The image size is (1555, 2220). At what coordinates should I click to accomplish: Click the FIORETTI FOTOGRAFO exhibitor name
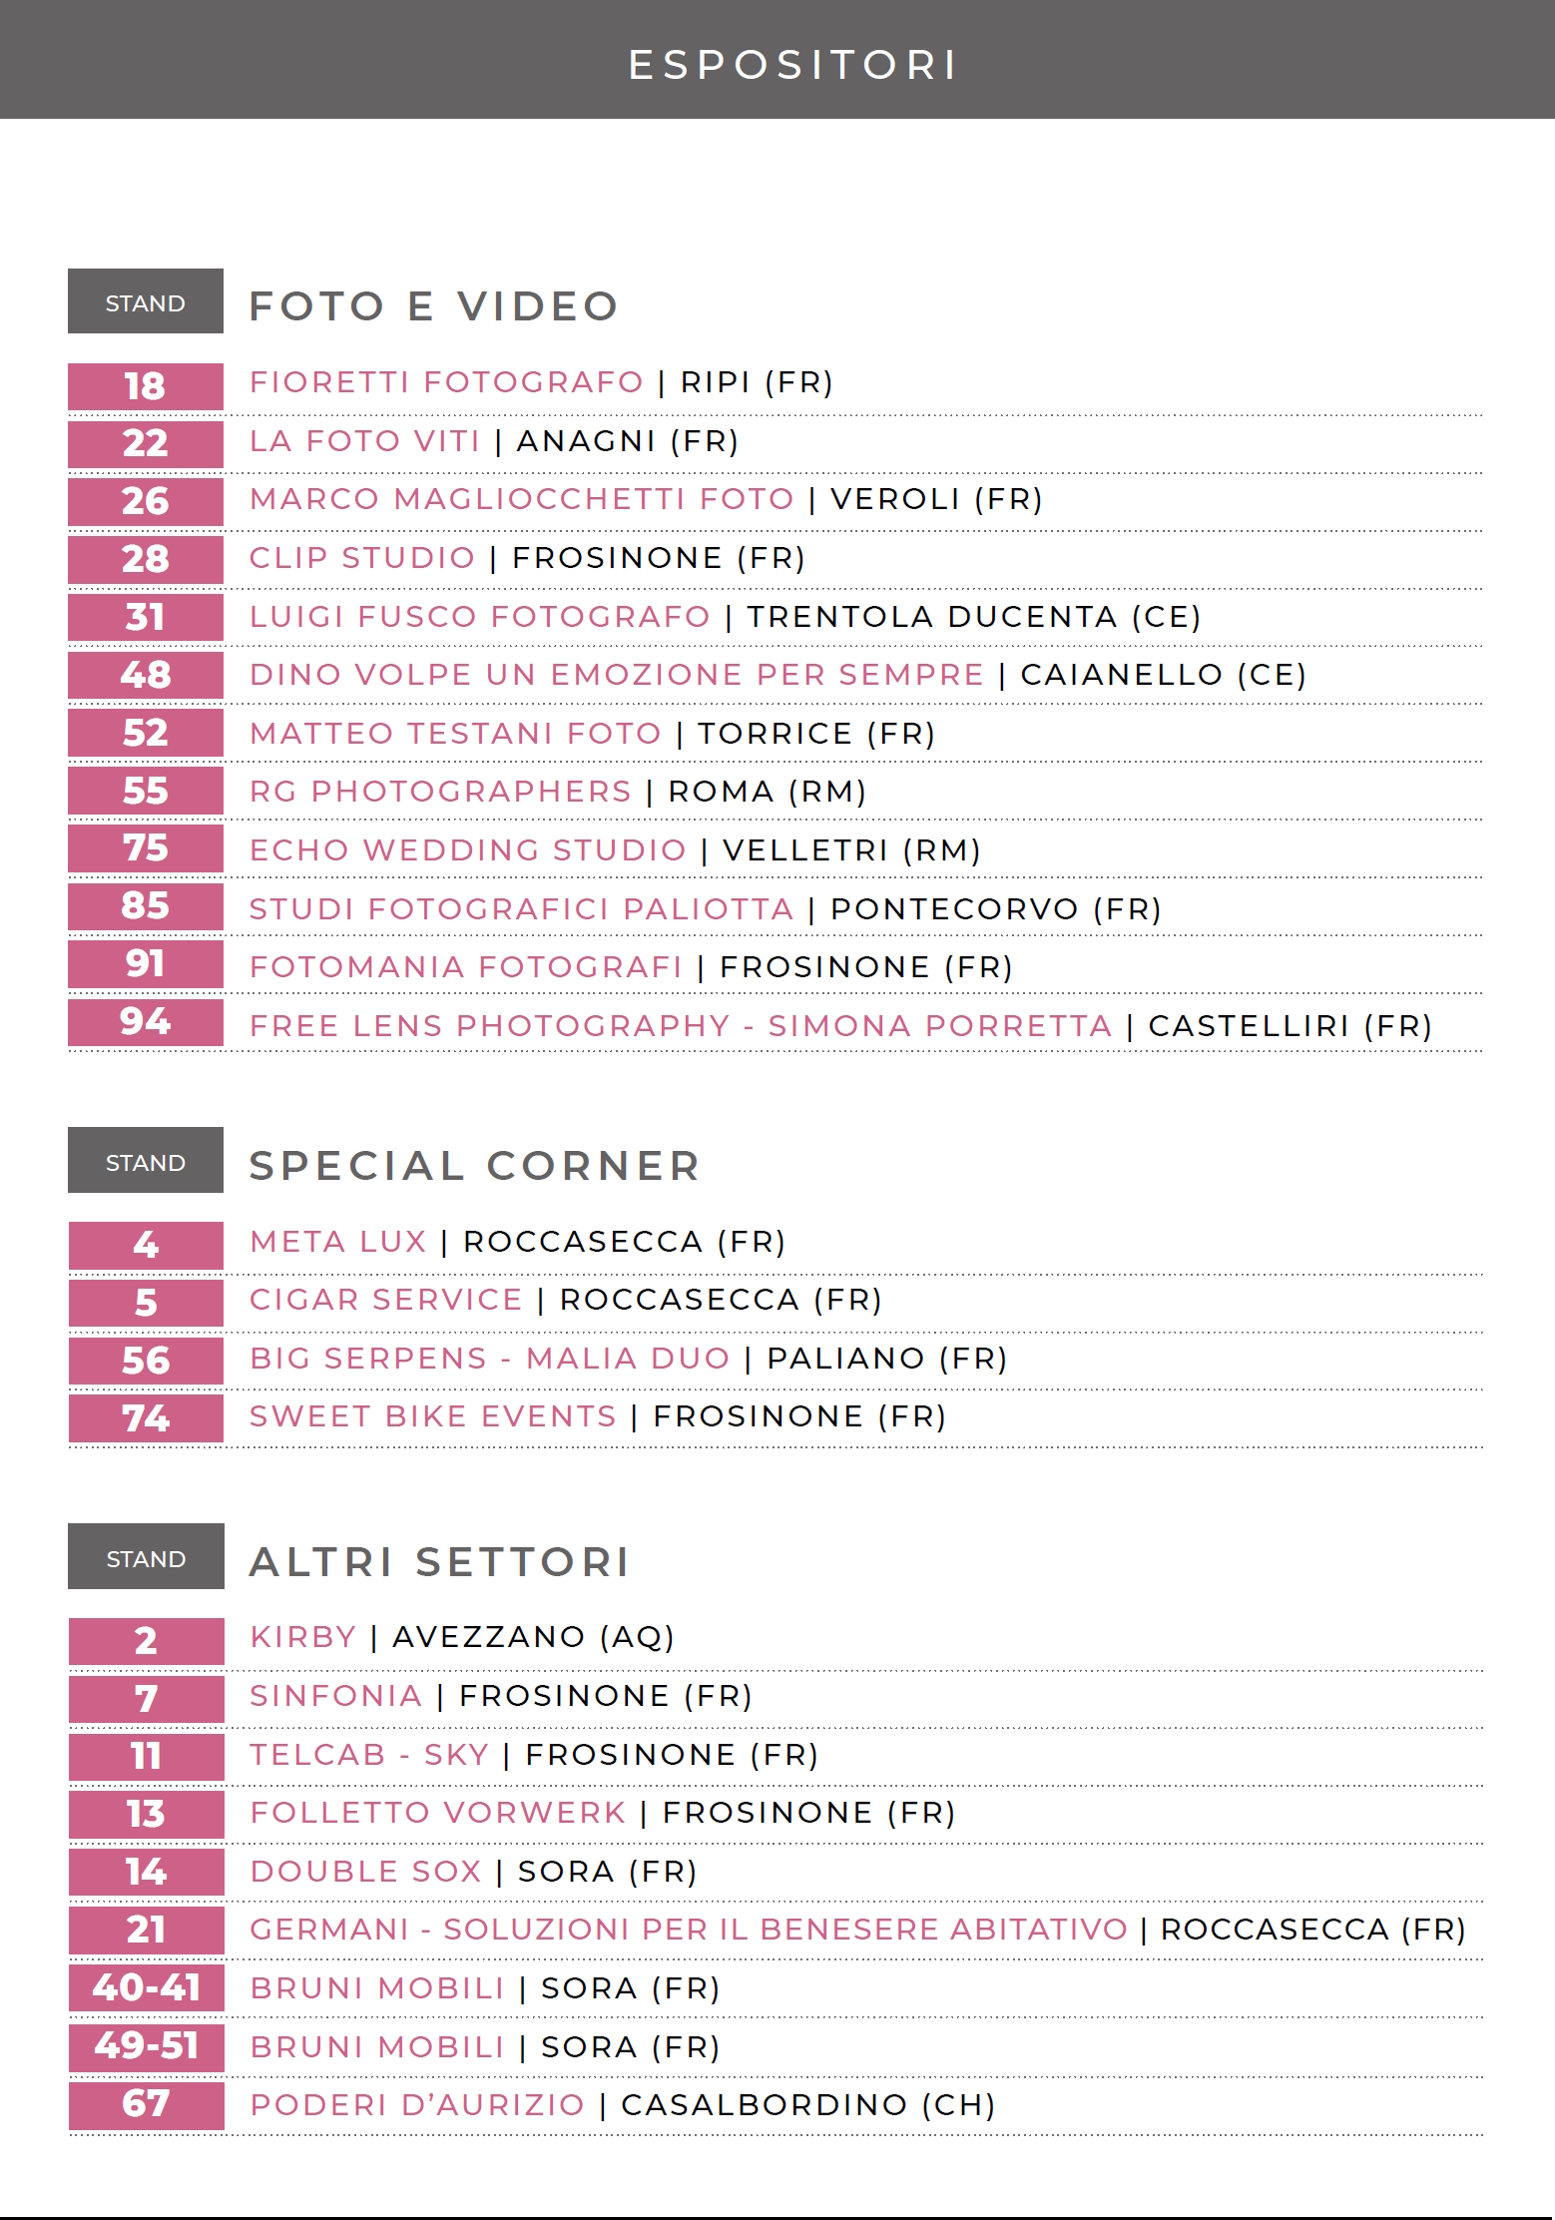click(446, 382)
